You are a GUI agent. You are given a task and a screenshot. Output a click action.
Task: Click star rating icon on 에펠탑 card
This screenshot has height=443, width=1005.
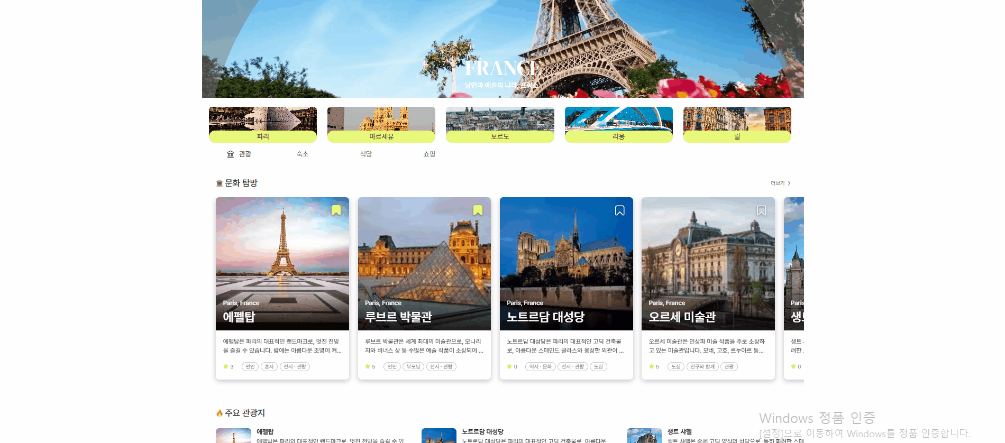[x=226, y=366]
